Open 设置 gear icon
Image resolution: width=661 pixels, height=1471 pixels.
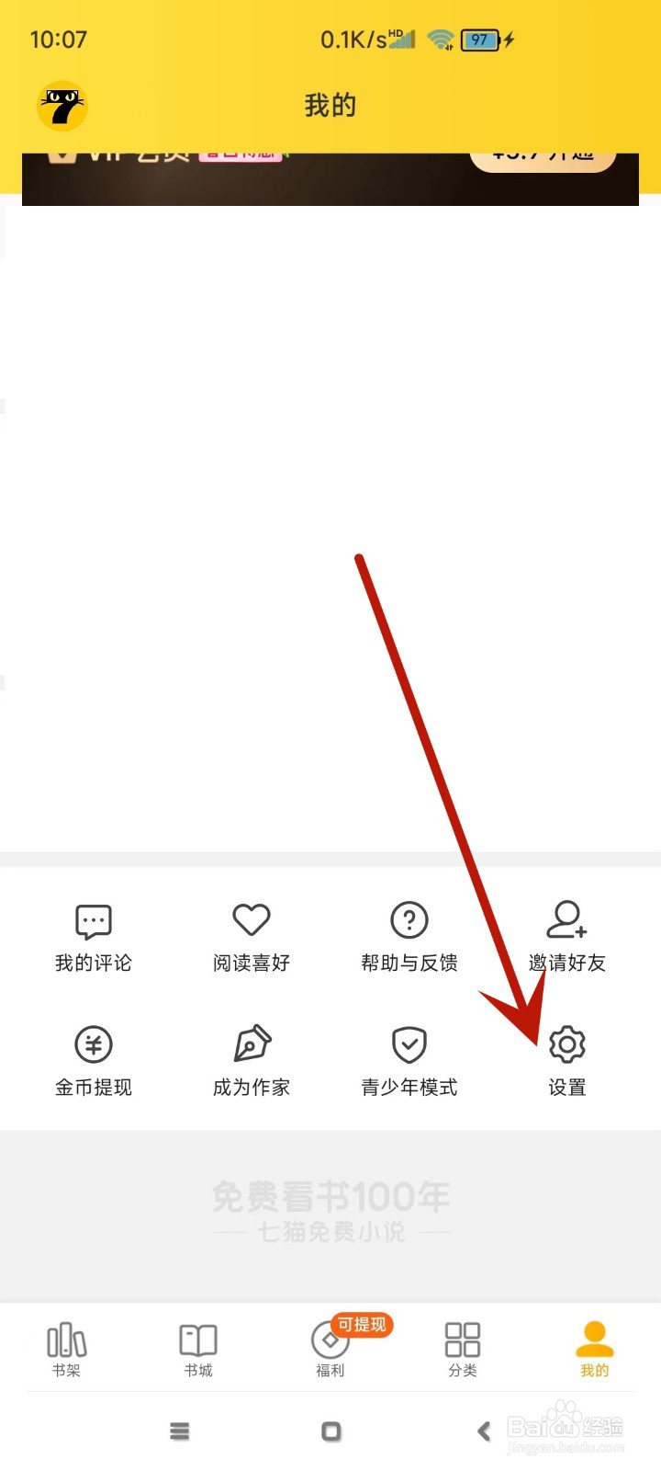click(x=567, y=1044)
